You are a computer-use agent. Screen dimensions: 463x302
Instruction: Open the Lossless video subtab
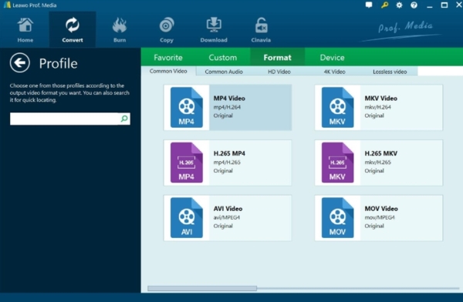[390, 72]
